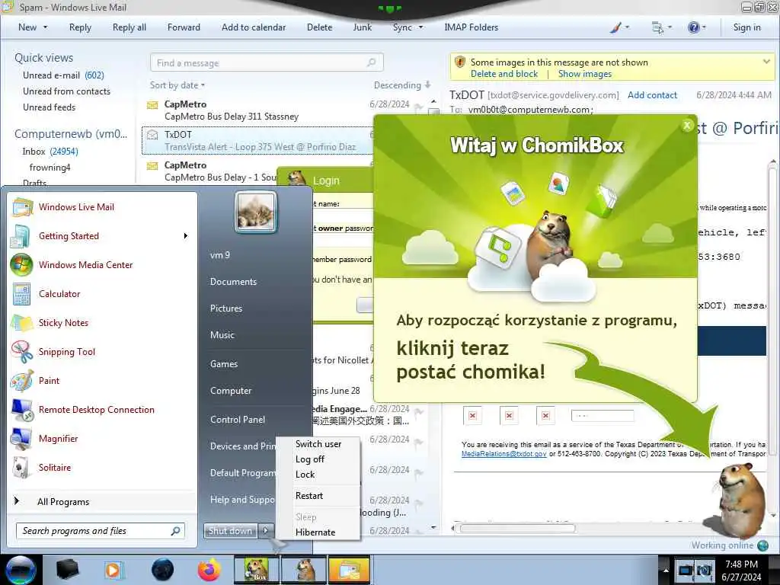Click the flag icon on CapMetro Bus Delay 311 message
Image resolution: width=780 pixels, height=585 pixels.
point(419,107)
